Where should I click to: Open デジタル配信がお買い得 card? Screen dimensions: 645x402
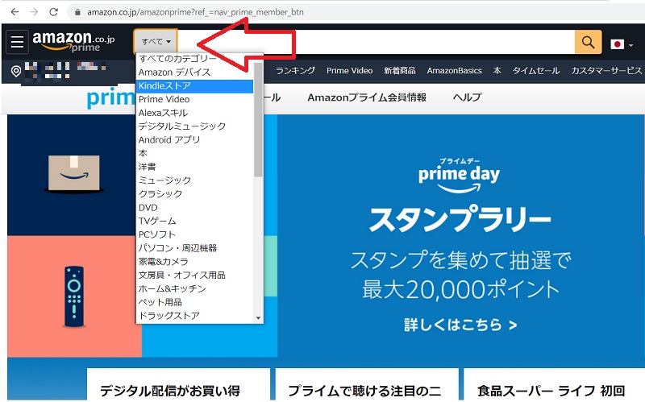pyautogui.click(x=178, y=385)
